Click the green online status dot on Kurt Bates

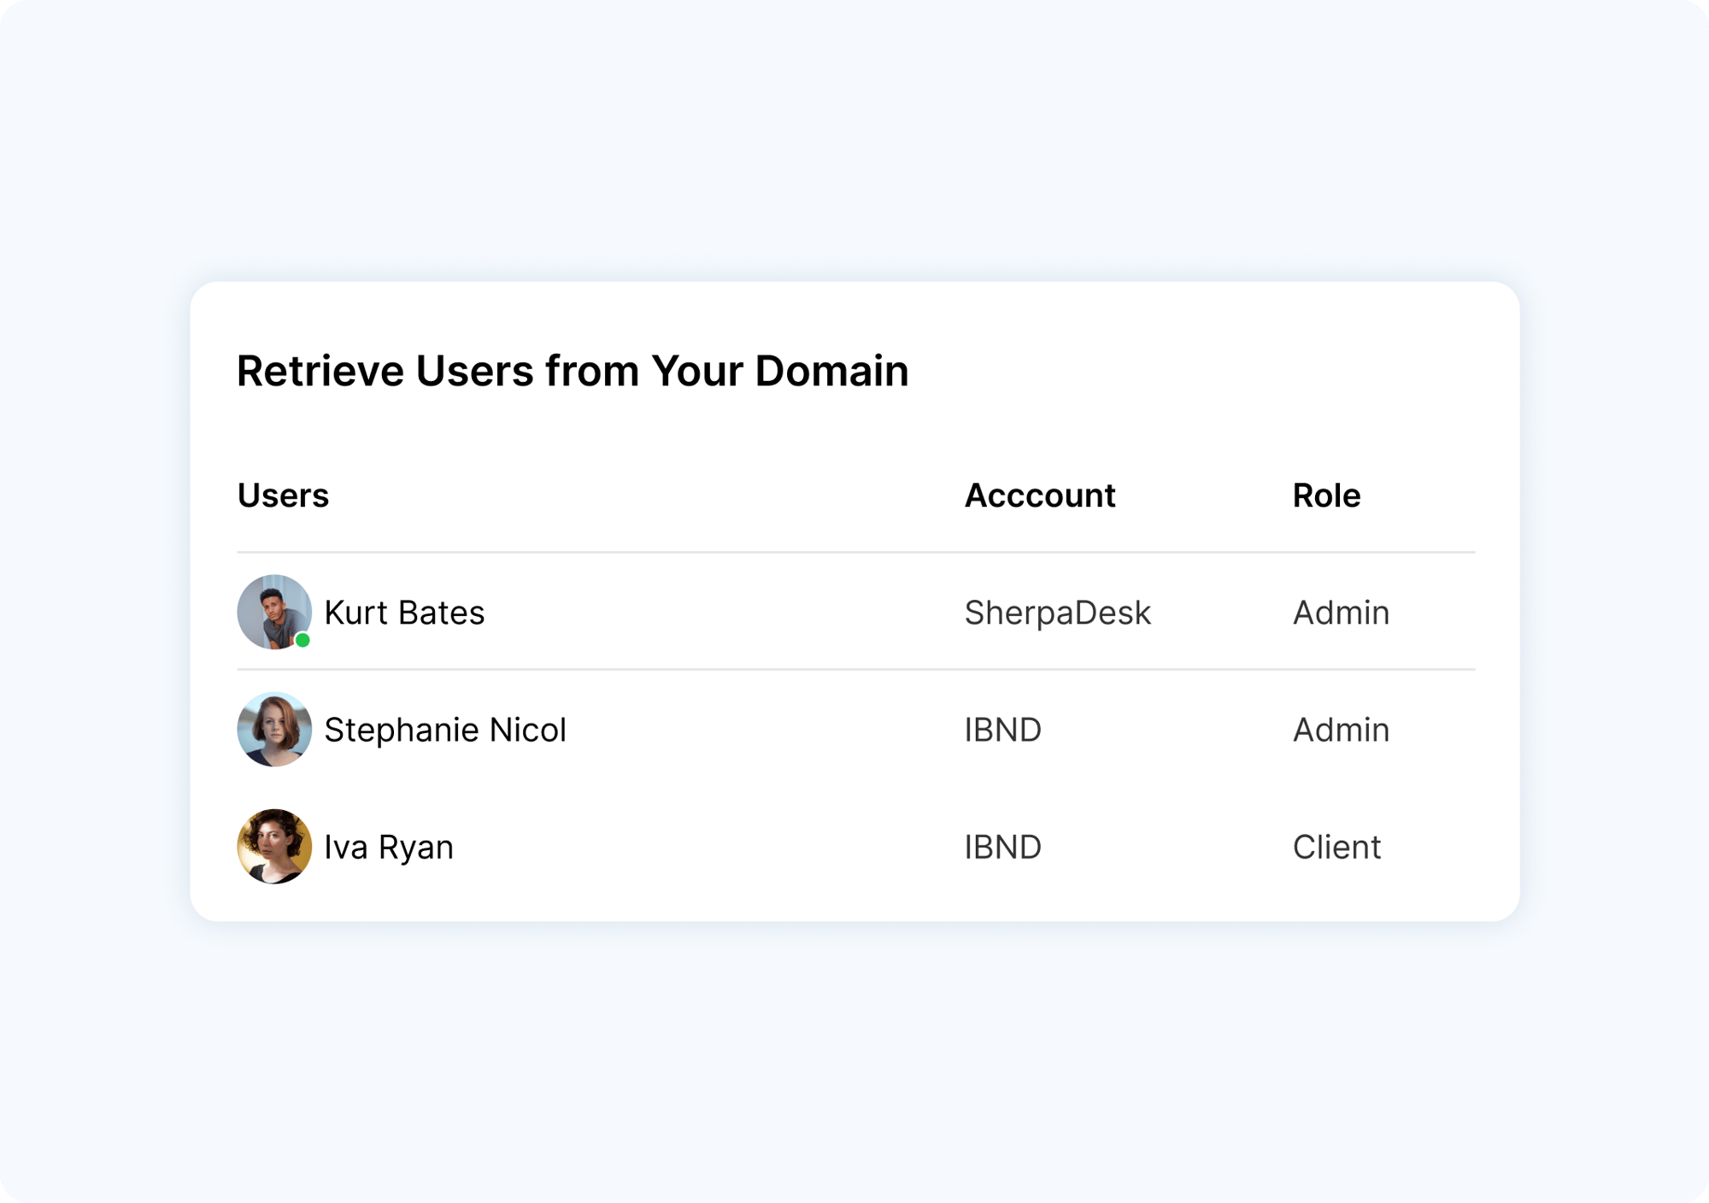pos(302,640)
